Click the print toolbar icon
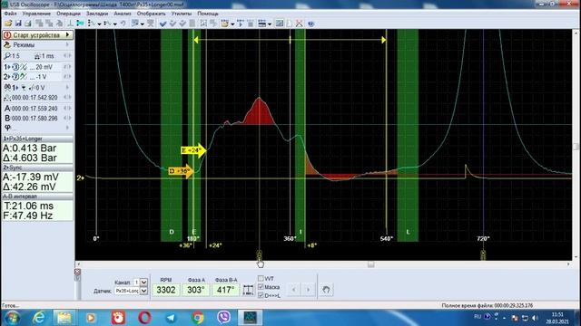581x326 pixels. [x=27, y=24]
